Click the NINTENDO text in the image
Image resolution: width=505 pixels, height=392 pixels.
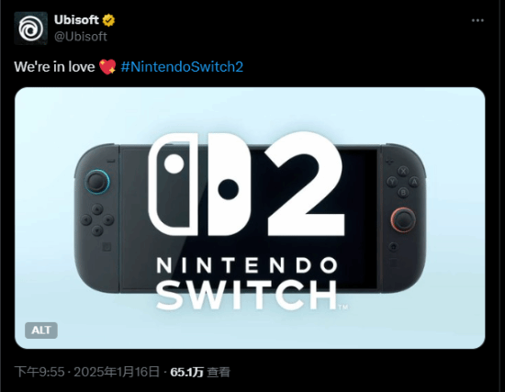[x=247, y=265]
